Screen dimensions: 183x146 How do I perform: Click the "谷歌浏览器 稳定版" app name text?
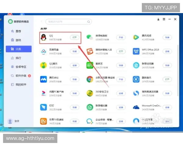(105, 78)
